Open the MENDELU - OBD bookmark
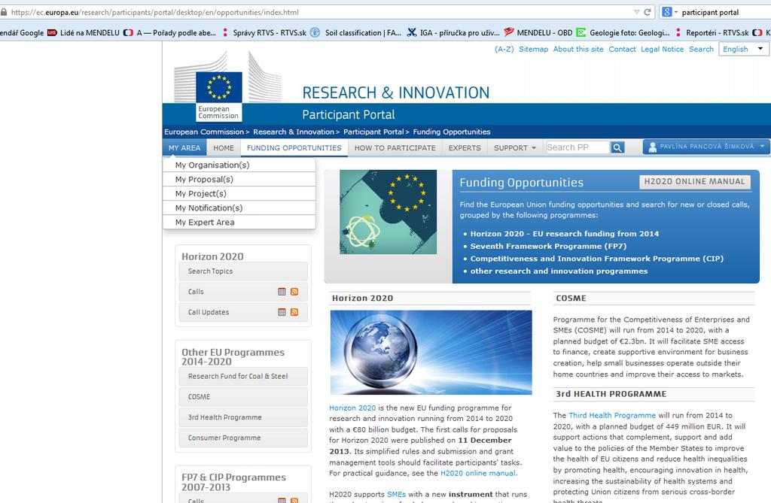Image resolution: width=771 pixels, height=503 pixels. (x=538, y=33)
